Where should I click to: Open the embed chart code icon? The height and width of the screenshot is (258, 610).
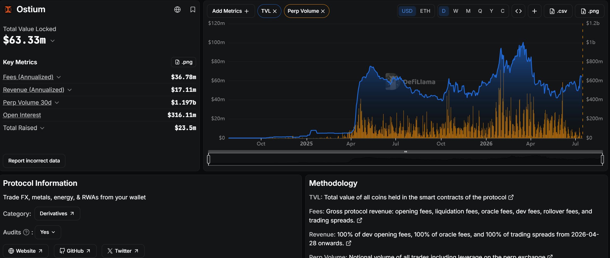pos(518,11)
